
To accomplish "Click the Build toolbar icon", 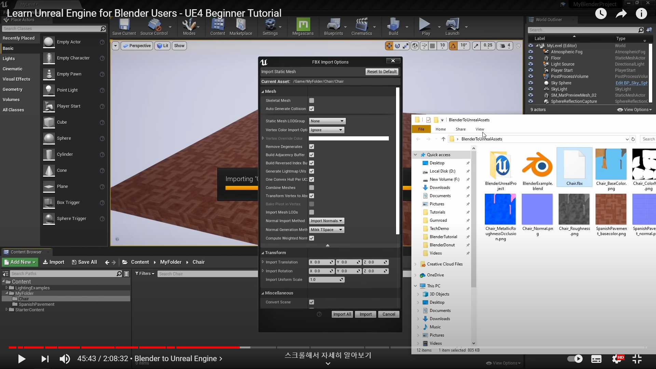I will [393, 26].
